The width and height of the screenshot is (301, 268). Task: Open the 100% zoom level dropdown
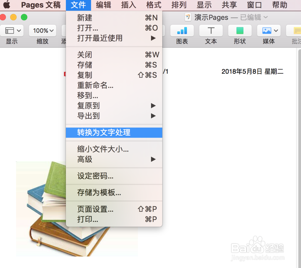42,30
